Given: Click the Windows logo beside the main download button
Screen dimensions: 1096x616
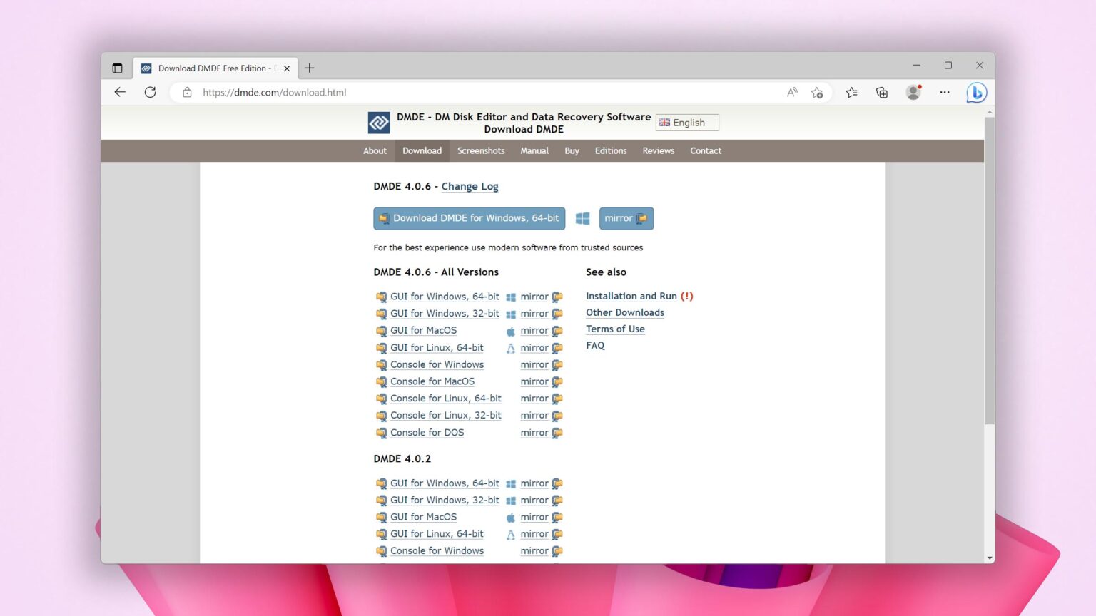Looking at the screenshot, I should coord(582,218).
